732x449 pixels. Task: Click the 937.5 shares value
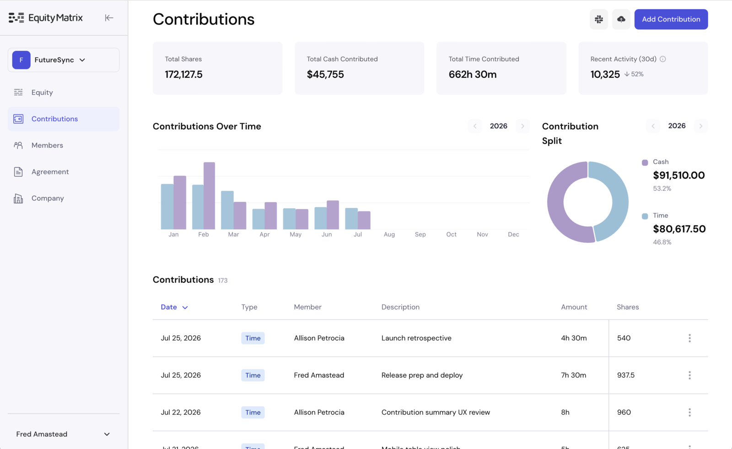click(626, 375)
